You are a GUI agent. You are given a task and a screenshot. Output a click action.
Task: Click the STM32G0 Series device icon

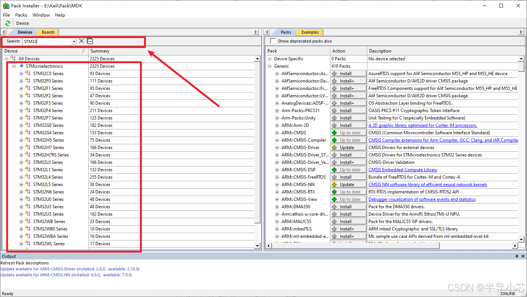(28, 125)
